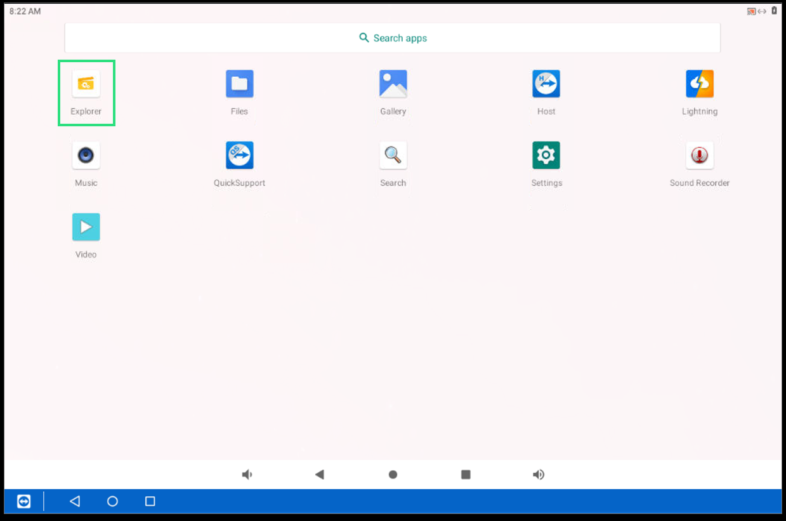This screenshot has height=521, width=786.
Task: Launch the Search app
Action: (x=393, y=155)
